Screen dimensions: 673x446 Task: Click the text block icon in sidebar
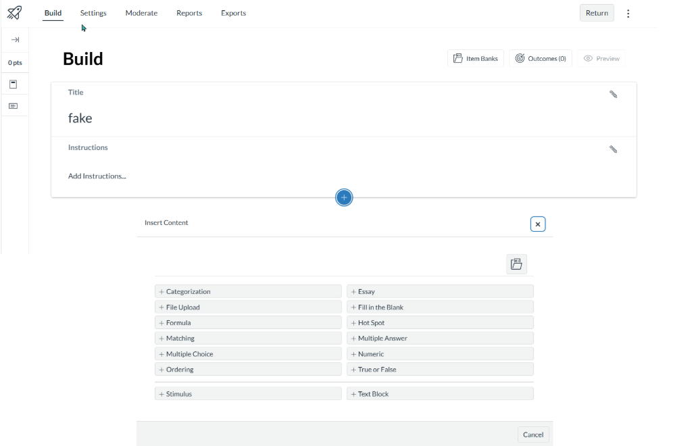14,106
